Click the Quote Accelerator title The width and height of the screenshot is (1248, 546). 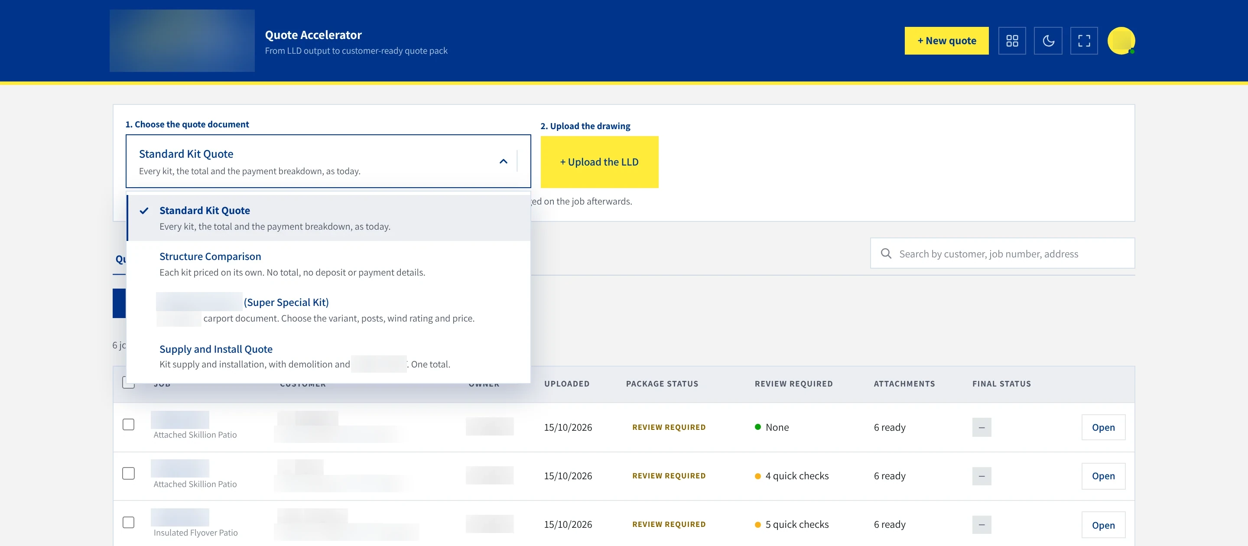tap(313, 35)
